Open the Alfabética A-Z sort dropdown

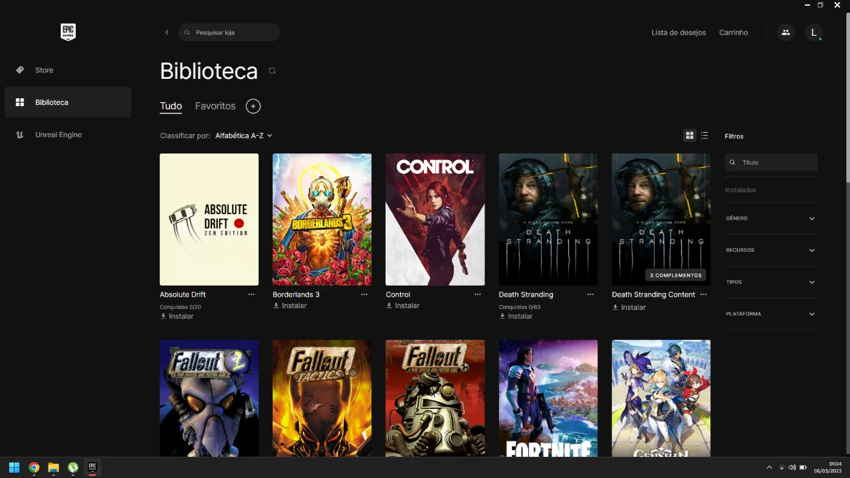coord(243,136)
